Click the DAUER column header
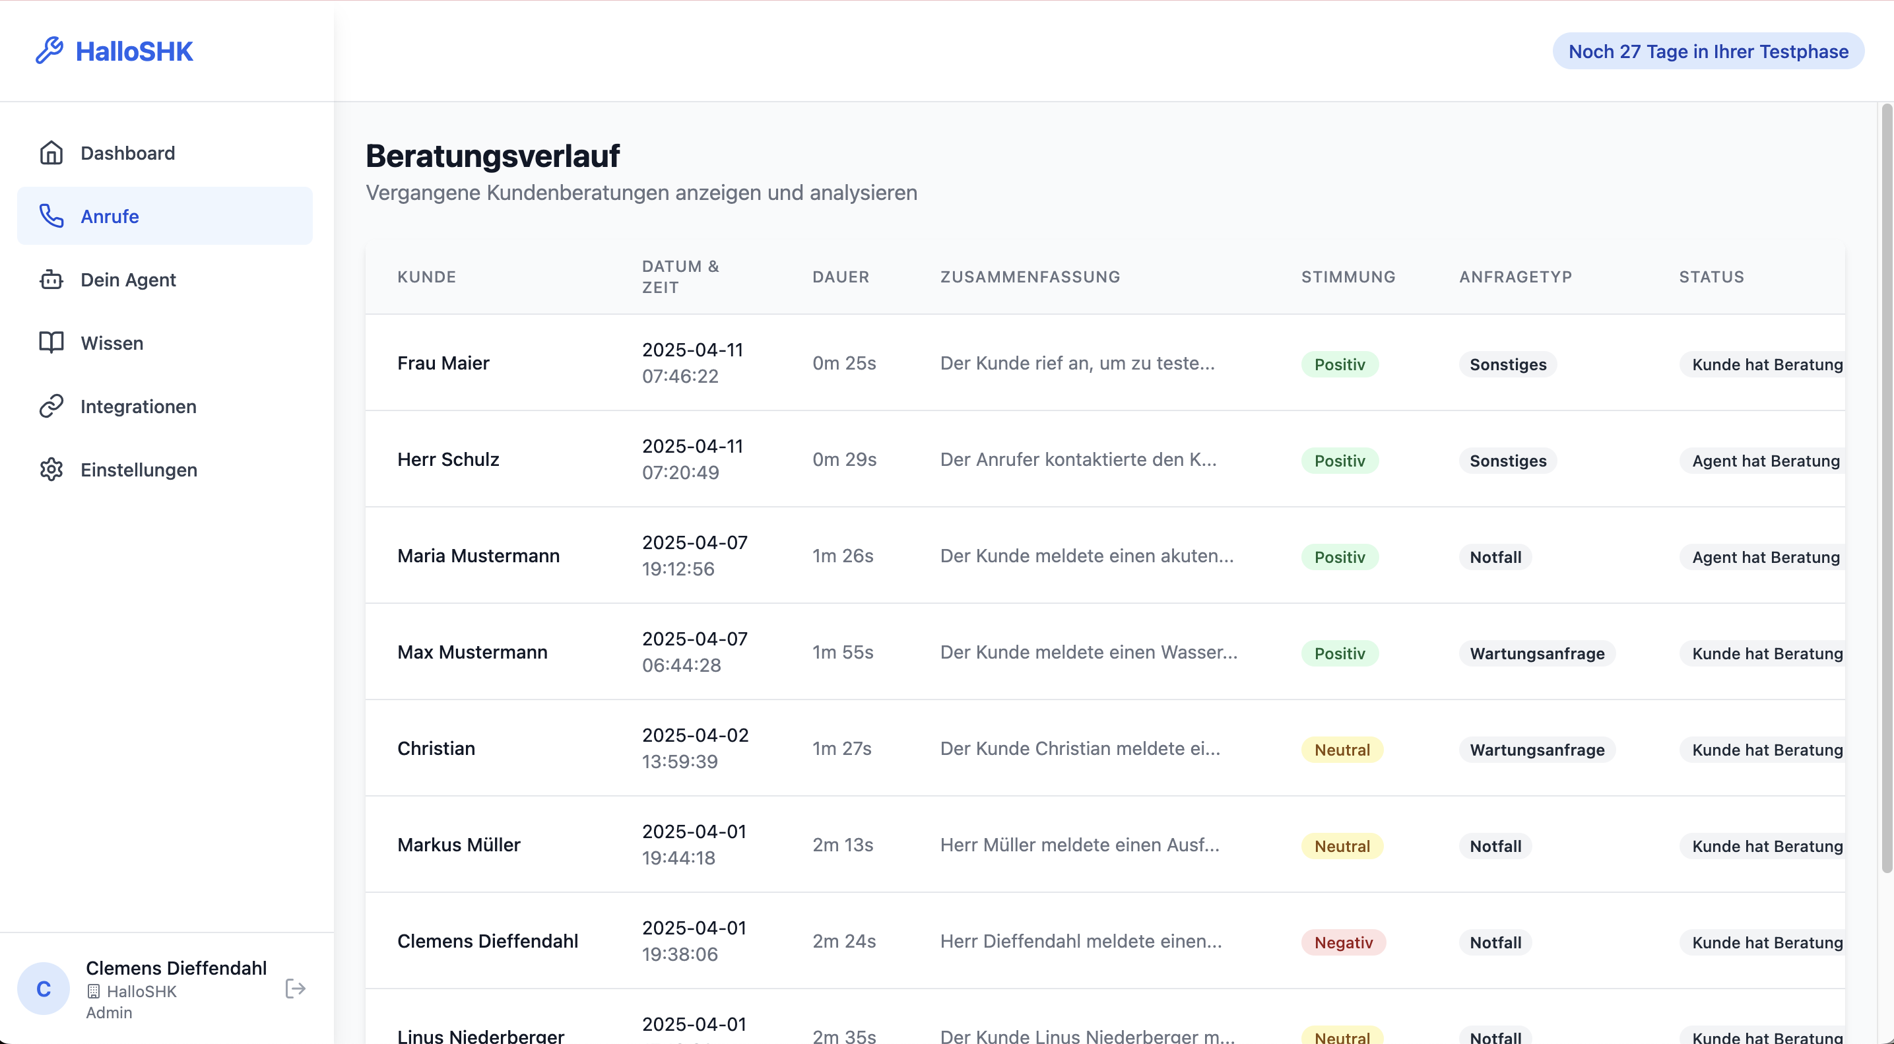Image resolution: width=1894 pixels, height=1044 pixels. [840, 277]
